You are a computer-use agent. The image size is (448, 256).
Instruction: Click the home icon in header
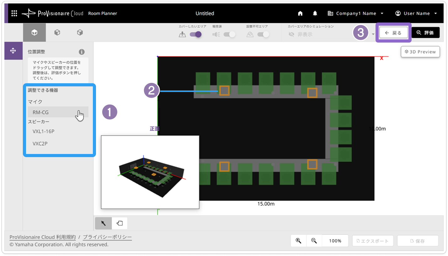point(300,13)
